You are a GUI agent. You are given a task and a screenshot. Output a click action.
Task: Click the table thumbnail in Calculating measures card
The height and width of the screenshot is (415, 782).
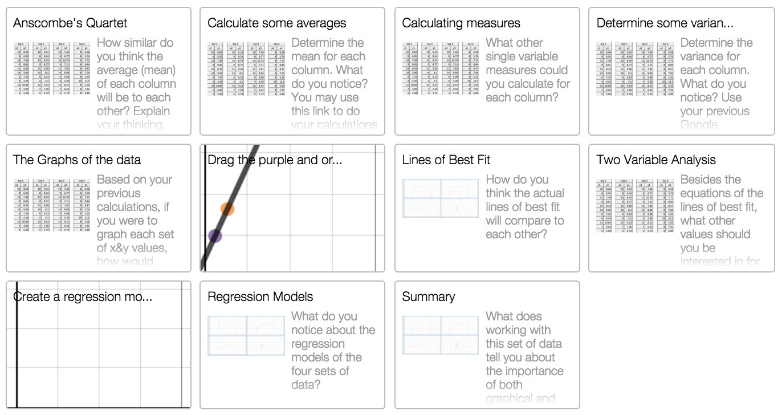click(441, 70)
